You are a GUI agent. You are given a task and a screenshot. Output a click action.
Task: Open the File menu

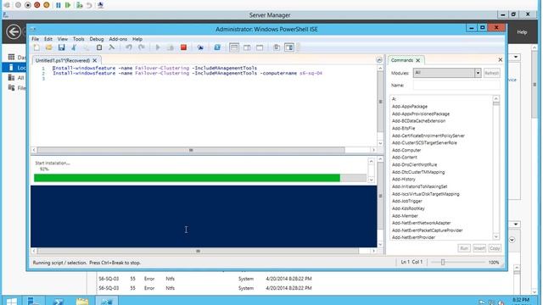pos(36,39)
